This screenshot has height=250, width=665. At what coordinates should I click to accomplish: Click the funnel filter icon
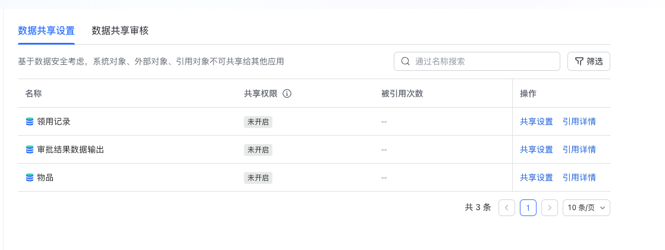579,61
